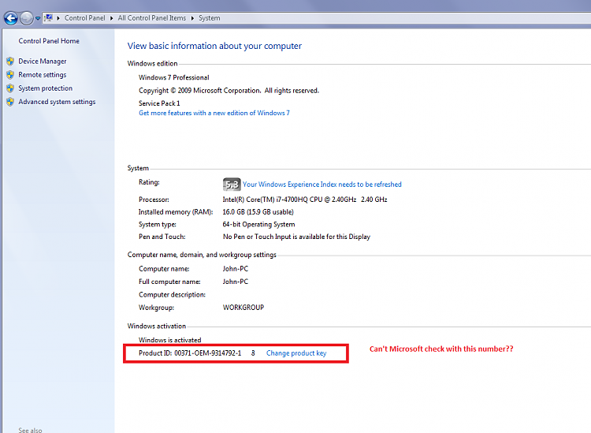Expand the chevron after Control Panel breadcrumb
Image resolution: width=591 pixels, height=433 pixels.
click(x=112, y=18)
